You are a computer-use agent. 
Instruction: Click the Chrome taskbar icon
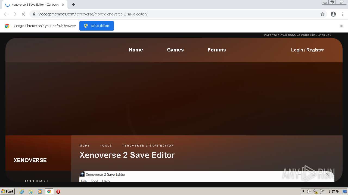49,191
